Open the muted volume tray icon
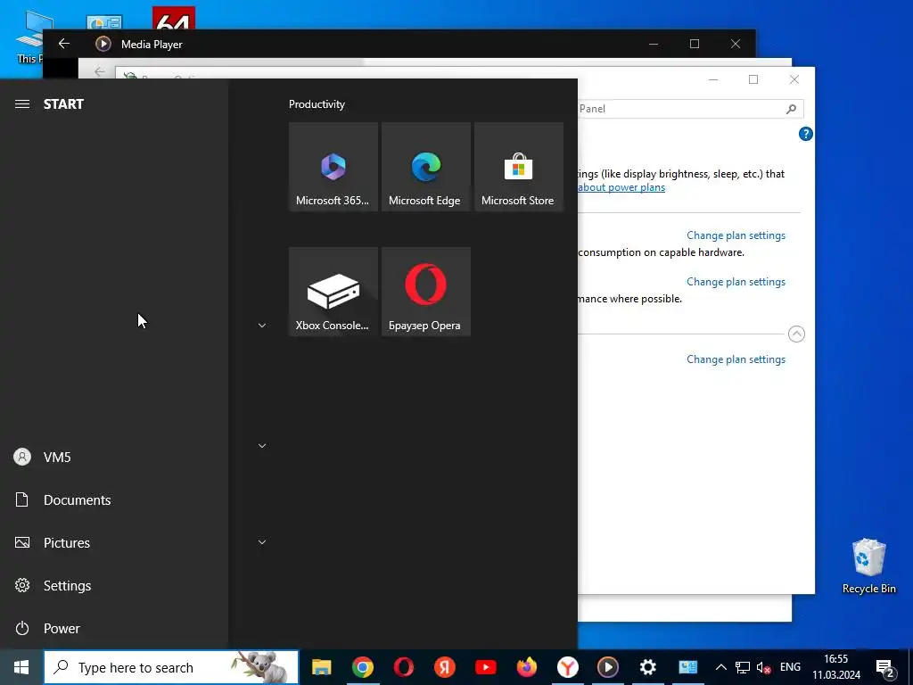 click(x=763, y=667)
